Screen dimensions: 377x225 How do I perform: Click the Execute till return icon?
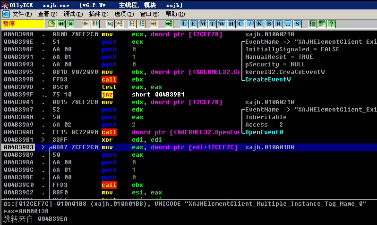click(154, 24)
